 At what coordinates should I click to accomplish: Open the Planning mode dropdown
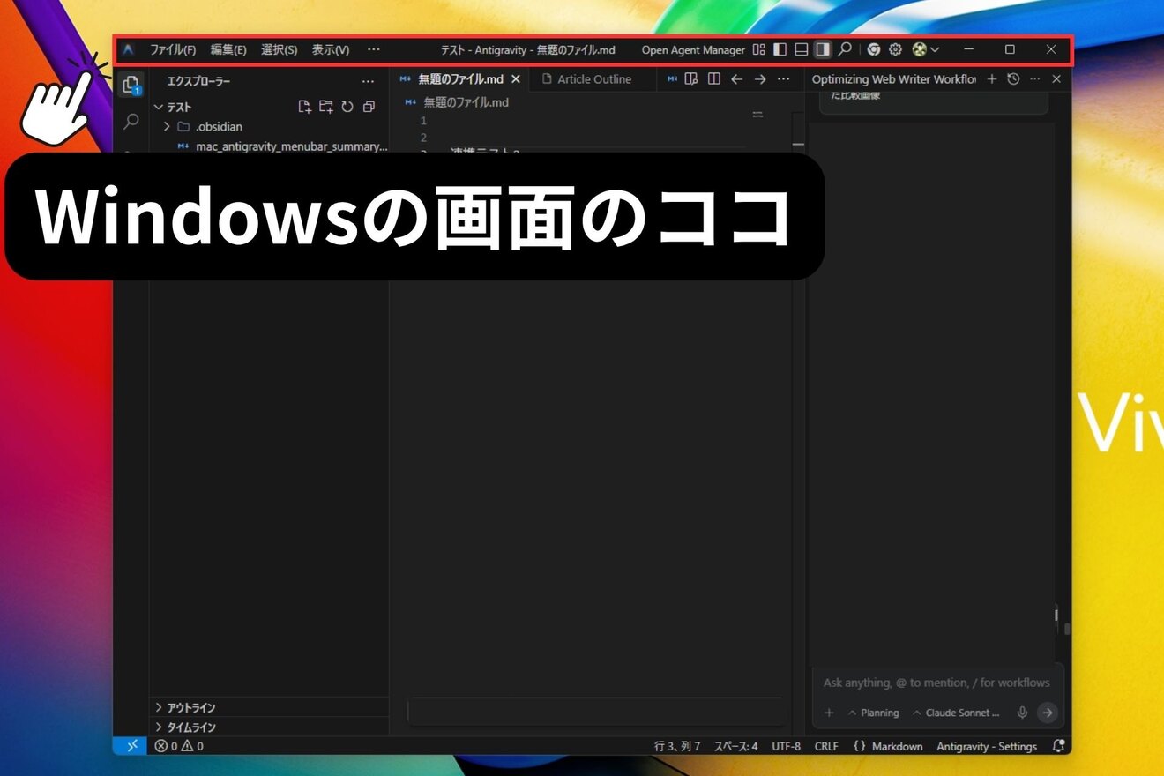coord(874,713)
